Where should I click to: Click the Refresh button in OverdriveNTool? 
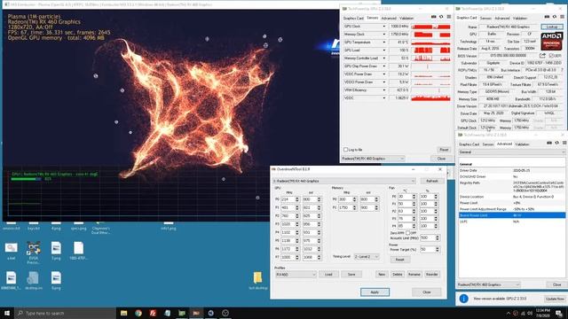432,181
